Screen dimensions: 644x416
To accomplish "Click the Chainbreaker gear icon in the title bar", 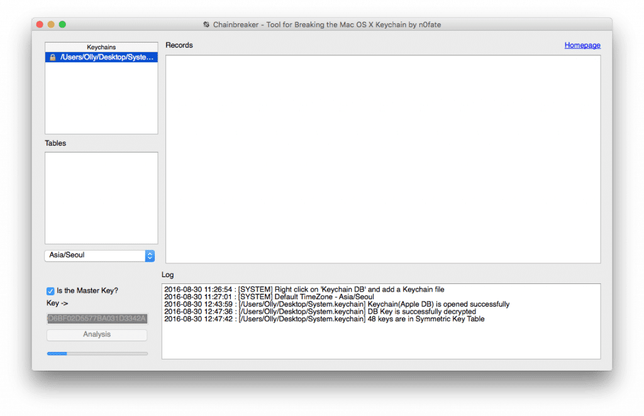I will click(206, 25).
